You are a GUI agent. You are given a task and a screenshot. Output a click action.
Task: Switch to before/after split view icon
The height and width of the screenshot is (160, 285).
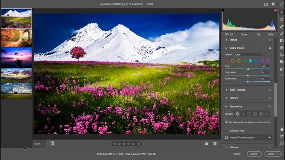[x=215, y=144]
